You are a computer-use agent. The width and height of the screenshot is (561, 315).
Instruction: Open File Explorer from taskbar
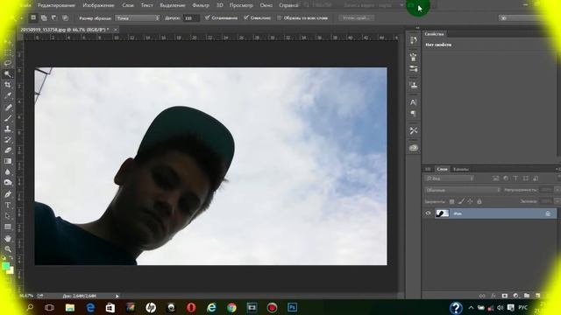tap(70, 307)
